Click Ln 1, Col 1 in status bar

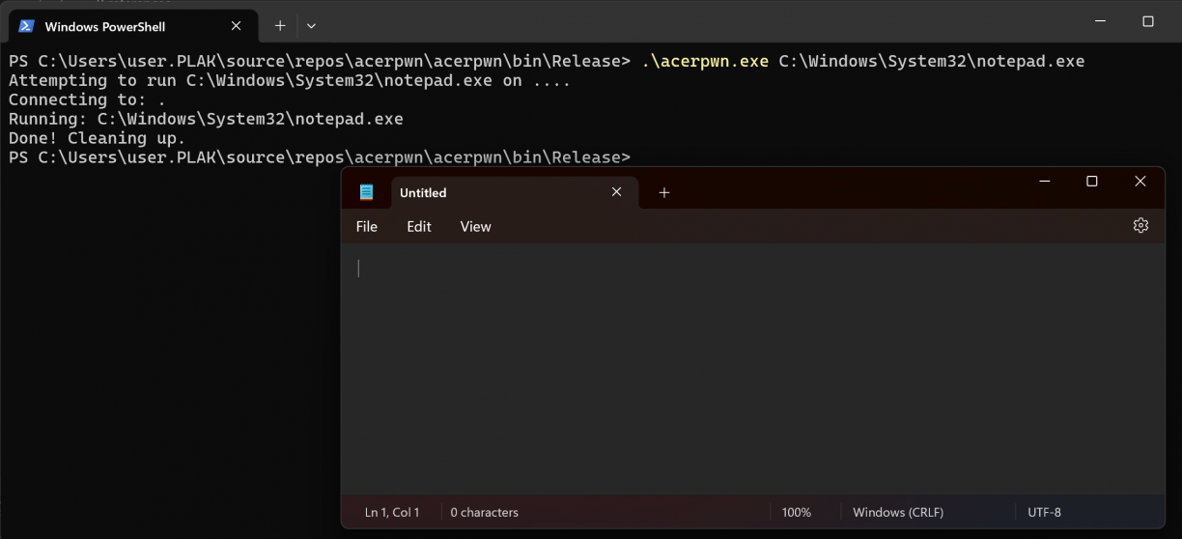click(392, 512)
